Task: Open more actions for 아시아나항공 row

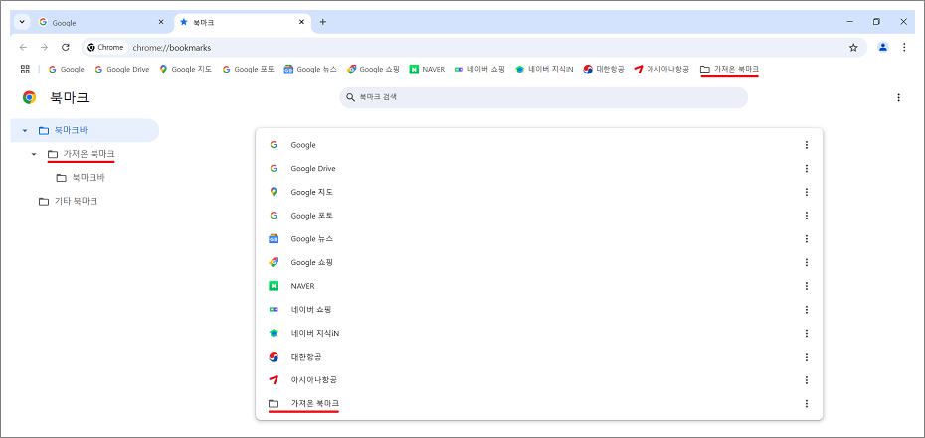Action: click(807, 380)
